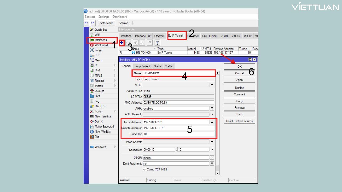
Task: Open New Terminal in the sidebar
Action: click(103, 117)
